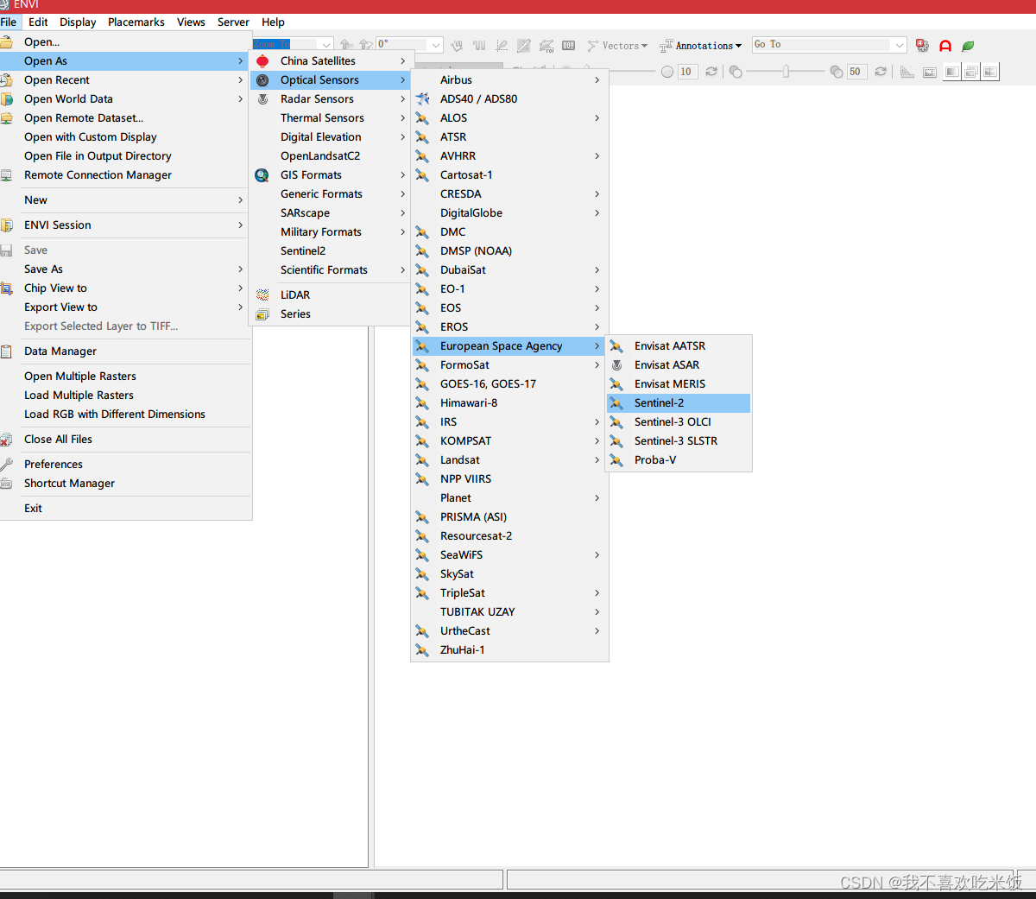This screenshot has width=1036, height=899.
Task: Click the refresh icon next to value 10
Action: coord(711,72)
